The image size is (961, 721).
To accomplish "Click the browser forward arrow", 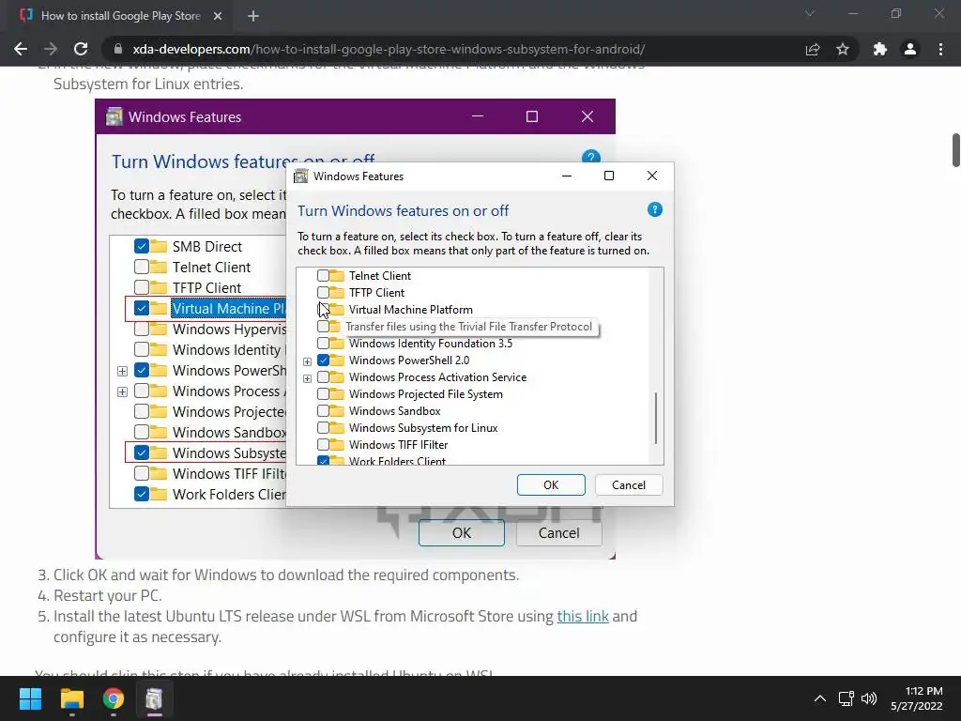I will 51,49.
